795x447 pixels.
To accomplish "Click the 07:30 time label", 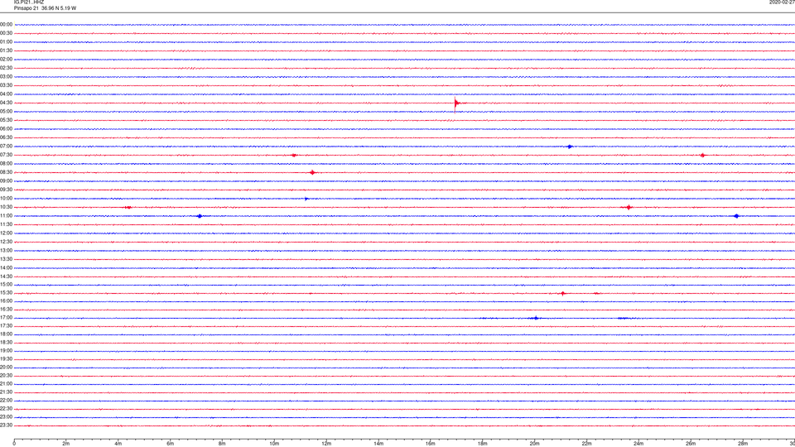I will pyautogui.click(x=6, y=155).
